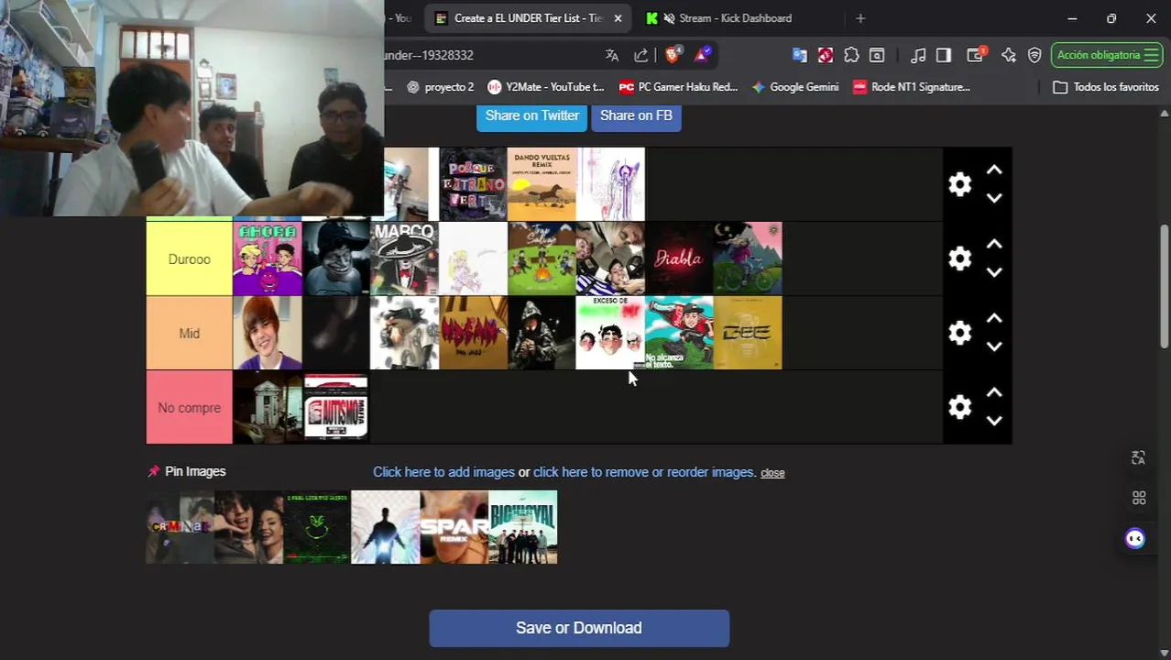Click the floating translate icon at right edge
The image size is (1171, 660).
(x=1138, y=457)
